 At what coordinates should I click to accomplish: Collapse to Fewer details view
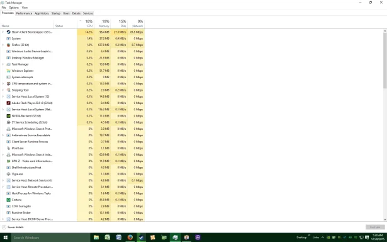click(13, 227)
